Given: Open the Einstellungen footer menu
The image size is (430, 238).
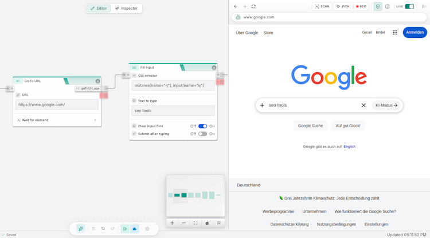Looking at the screenshot, I should click(376, 224).
